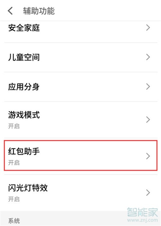This screenshot has width=161, height=226.
Task: Tap the 辅助功能 page title
Action: click(x=39, y=11)
